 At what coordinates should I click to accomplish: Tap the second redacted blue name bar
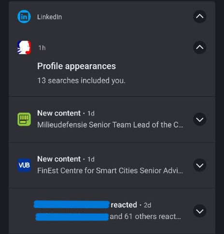[72, 217]
